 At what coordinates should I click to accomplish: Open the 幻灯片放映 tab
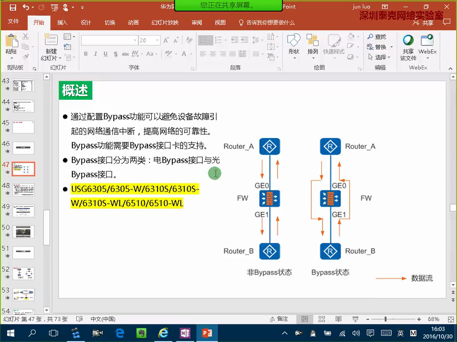click(x=164, y=22)
